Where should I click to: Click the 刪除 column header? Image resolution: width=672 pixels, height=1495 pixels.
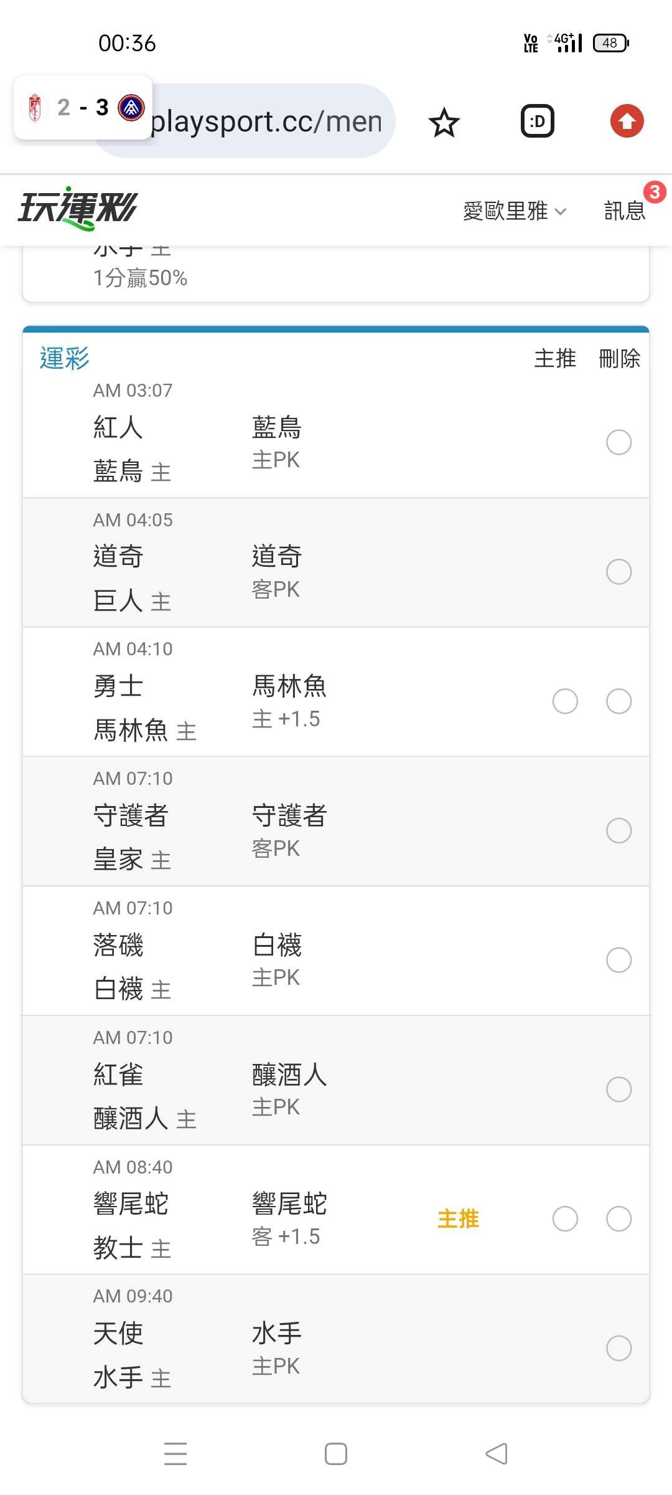click(619, 358)
